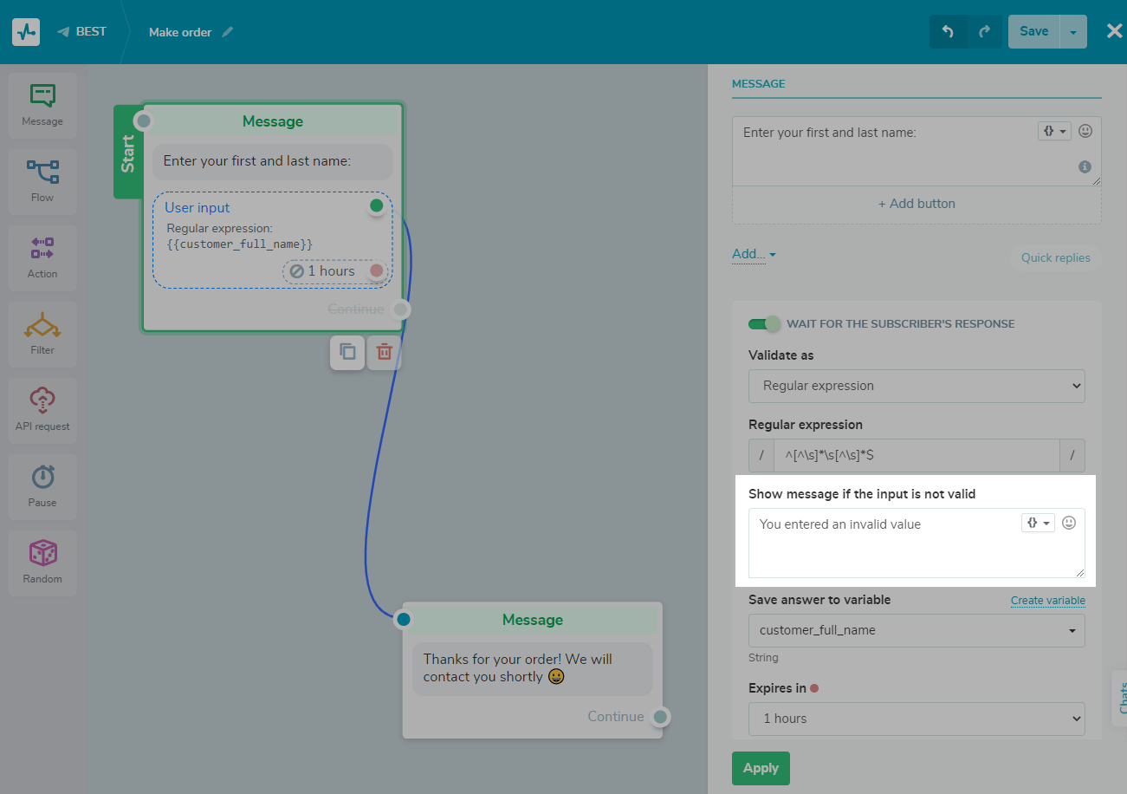
Task: Add a Message block from sidebar
Action: [42, 106]
